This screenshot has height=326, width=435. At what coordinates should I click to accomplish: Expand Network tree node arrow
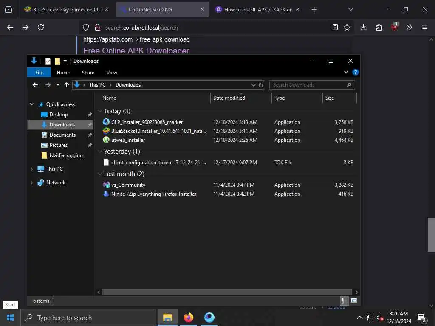pos(31,183)
